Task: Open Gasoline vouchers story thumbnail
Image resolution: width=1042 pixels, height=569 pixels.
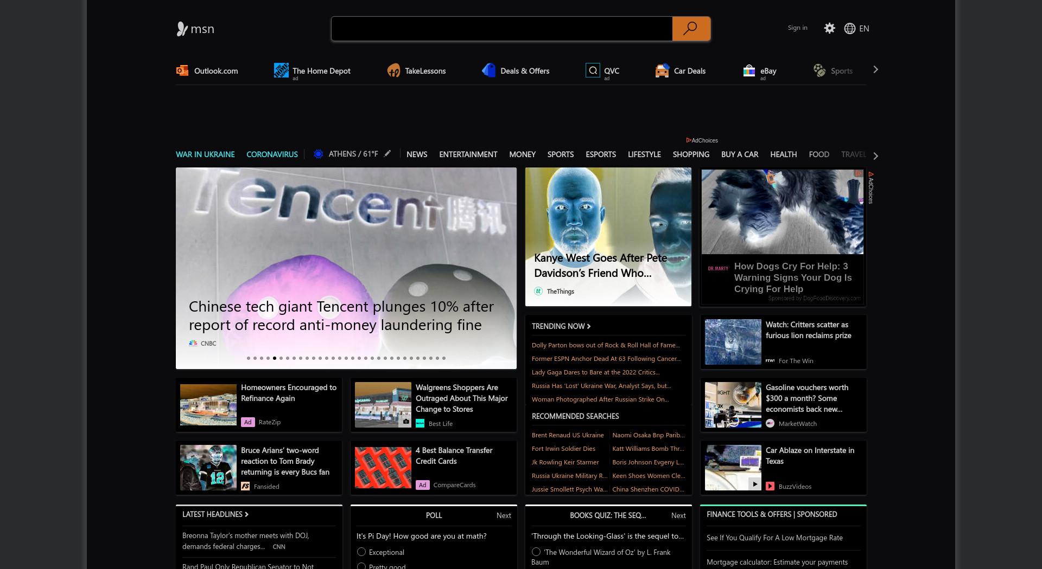Action: [733, 405]
